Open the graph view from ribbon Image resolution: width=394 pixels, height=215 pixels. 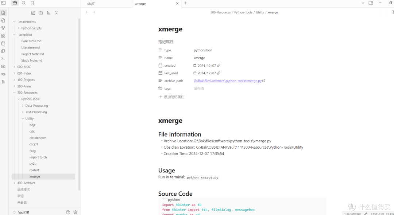(3, 28)
